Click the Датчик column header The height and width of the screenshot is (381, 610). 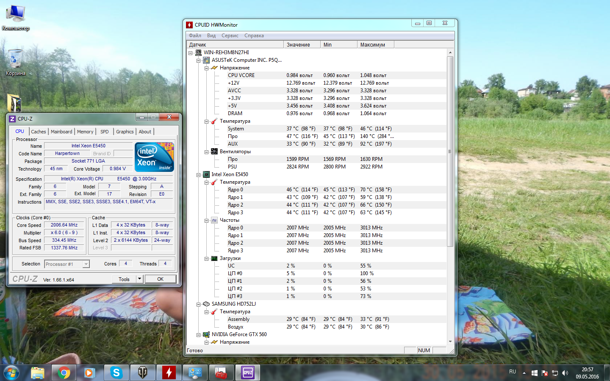(x=235, y=44)
